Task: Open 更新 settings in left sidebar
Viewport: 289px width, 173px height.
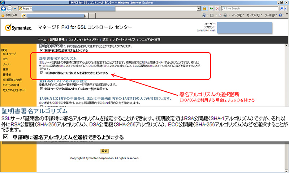Action: (5, 69)
